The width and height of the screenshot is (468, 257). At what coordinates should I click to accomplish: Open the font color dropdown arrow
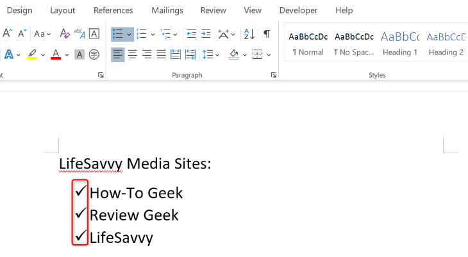(x=67, y=55)
